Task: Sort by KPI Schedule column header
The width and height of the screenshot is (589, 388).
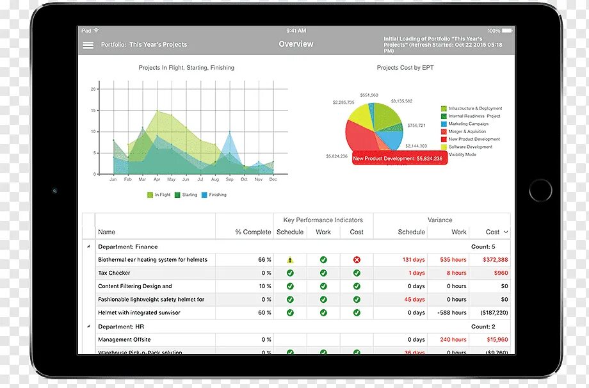Action: (x=290, y=232)
